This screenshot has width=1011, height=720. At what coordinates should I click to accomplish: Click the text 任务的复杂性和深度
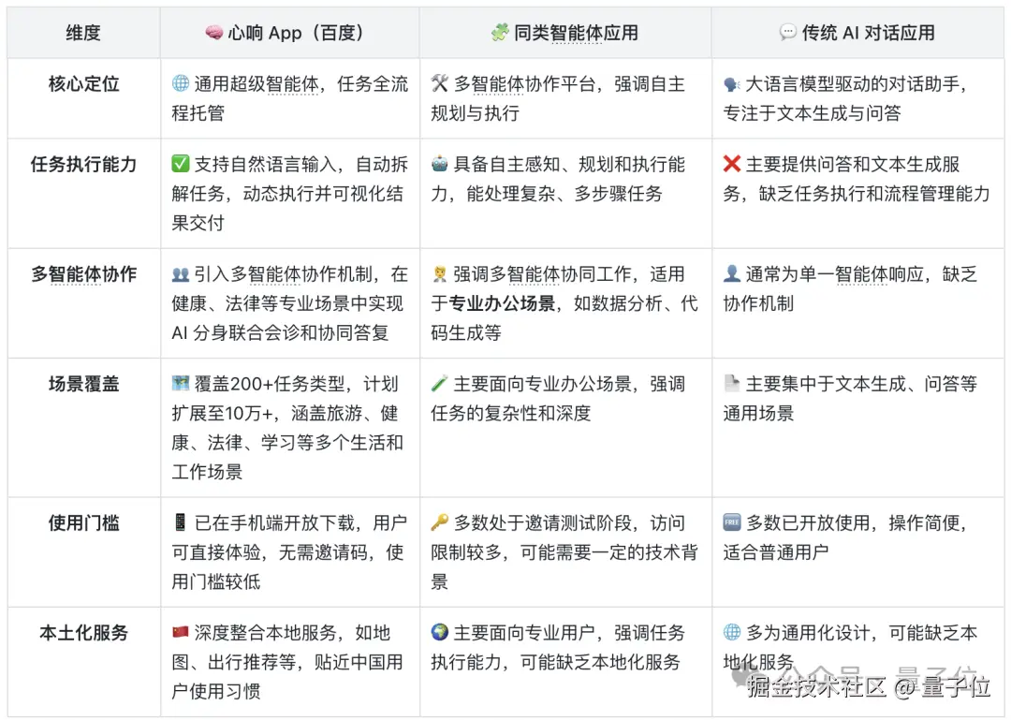click(511, 413)
